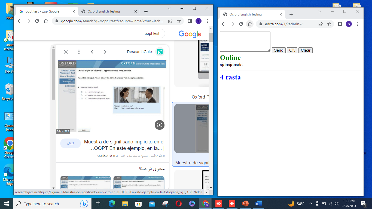The image size is (372, 209).
Task: Open the first related-content thumbnail
Action: click(x=86, y=182)
